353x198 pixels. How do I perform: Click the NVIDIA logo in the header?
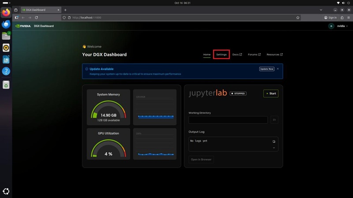(23, 26)
